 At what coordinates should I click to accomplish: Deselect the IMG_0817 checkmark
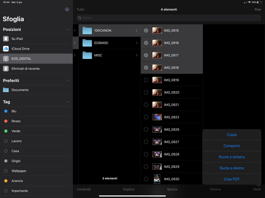pyautogui.click(x=146, y=55)
